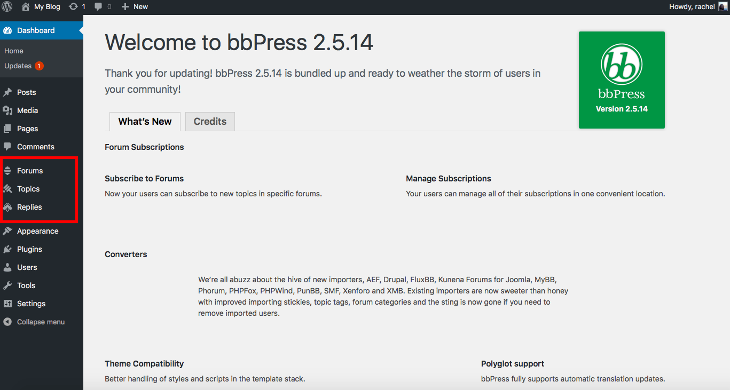The image size is (730, 390).
Task: Open the Replies menu
Action: point(42,207)
